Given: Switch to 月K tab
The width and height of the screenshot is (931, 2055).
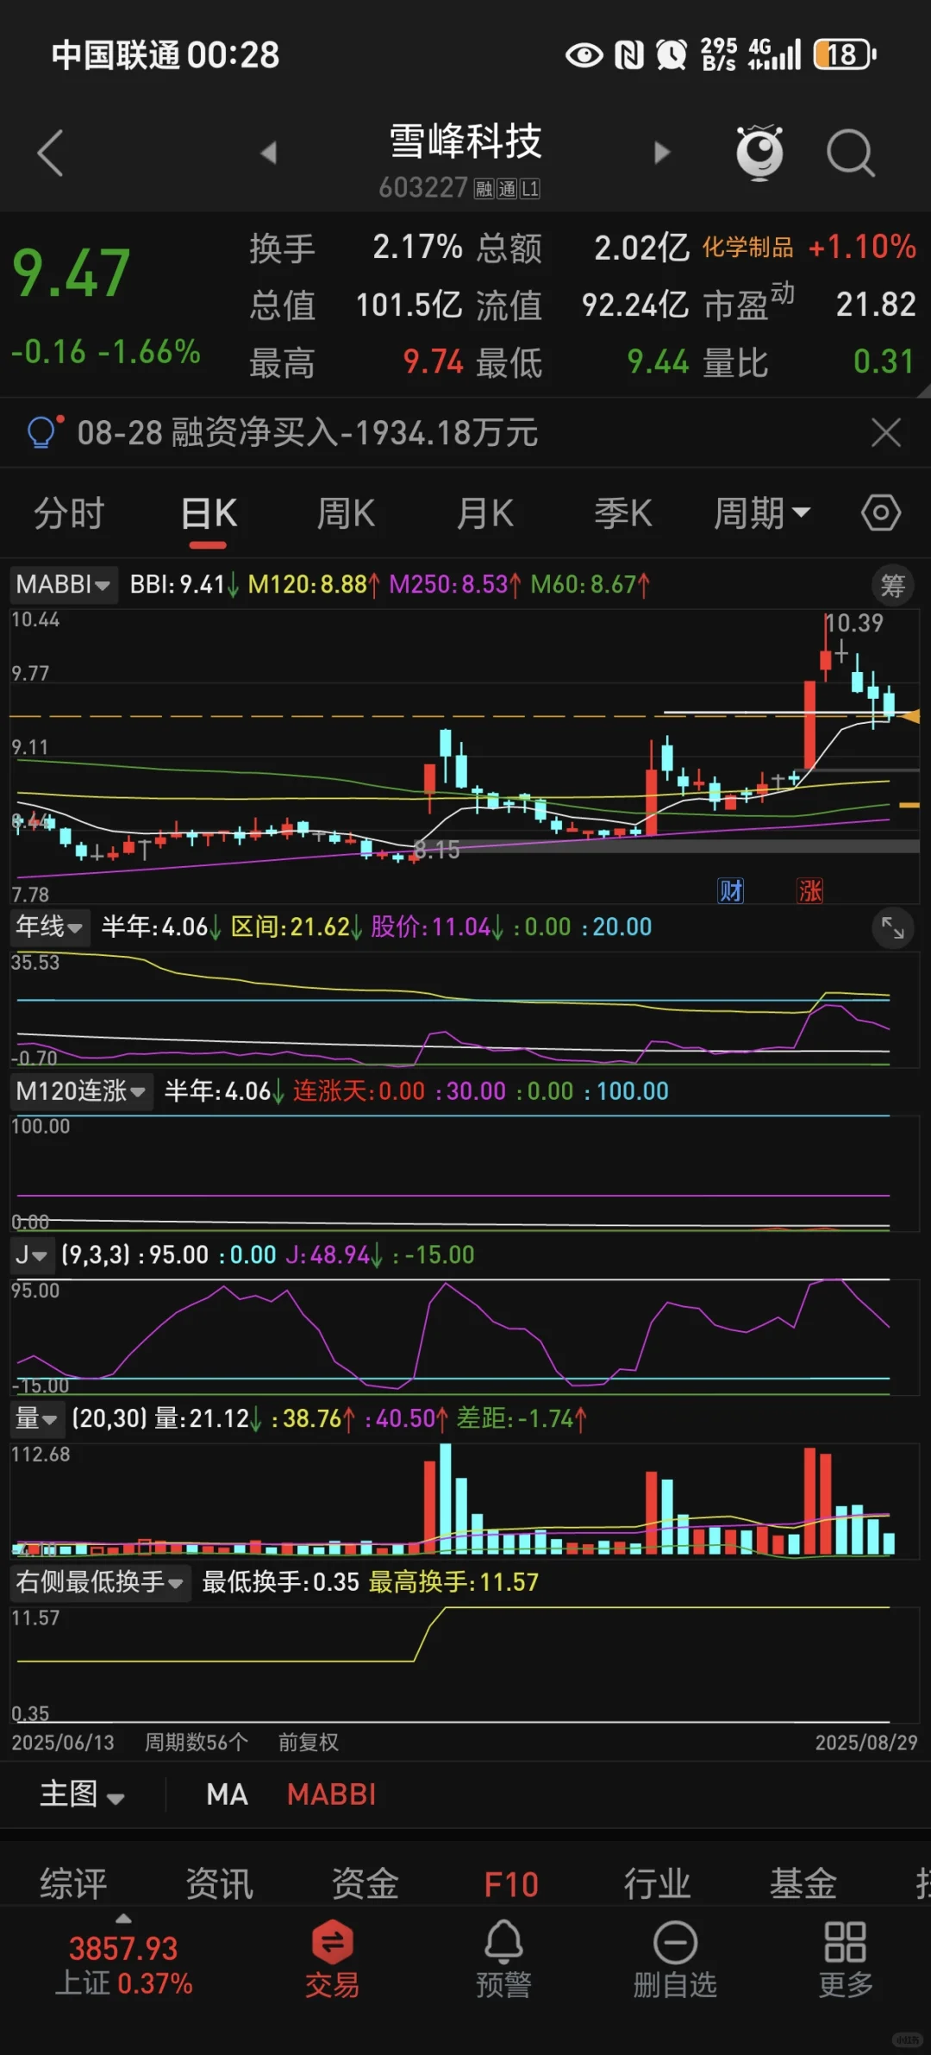Looking at the screenshot, I should (x=485, y=513).
